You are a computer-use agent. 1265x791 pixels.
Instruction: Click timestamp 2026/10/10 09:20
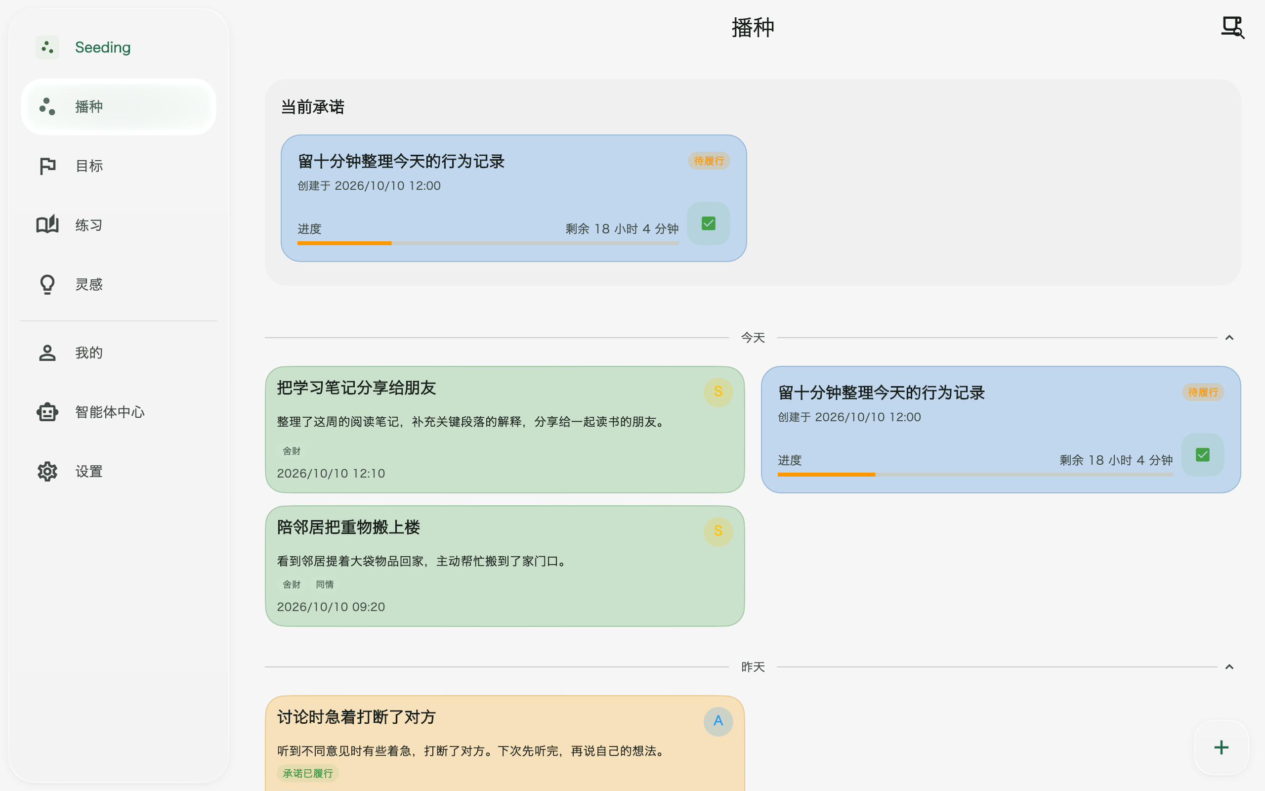[x=331, y=607]
